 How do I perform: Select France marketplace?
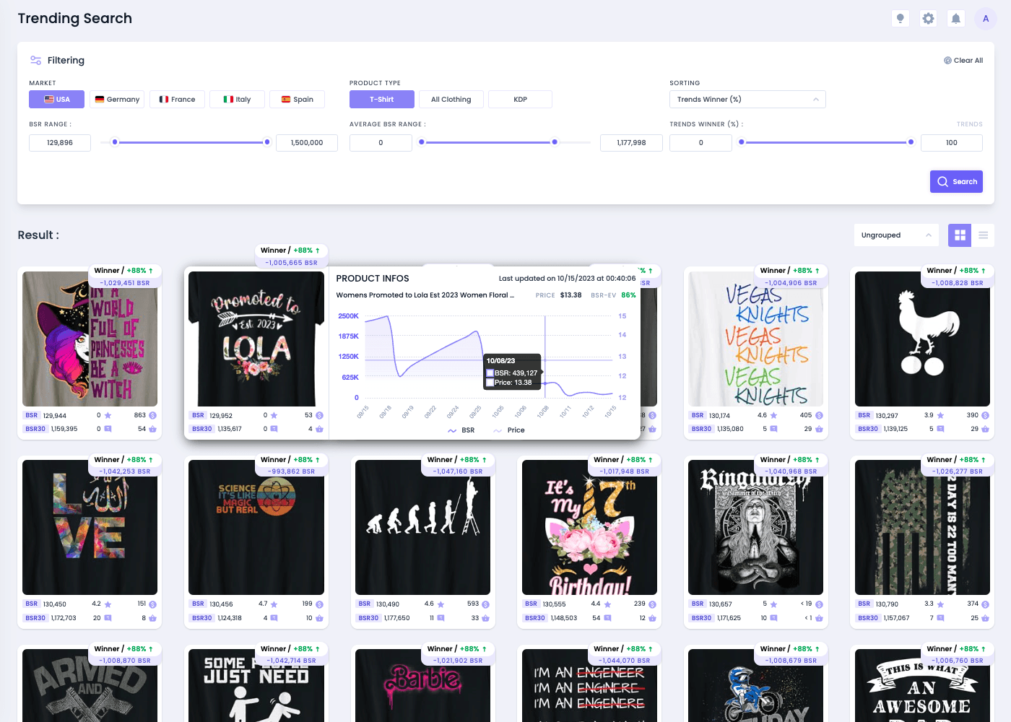(x=177, y=100)
